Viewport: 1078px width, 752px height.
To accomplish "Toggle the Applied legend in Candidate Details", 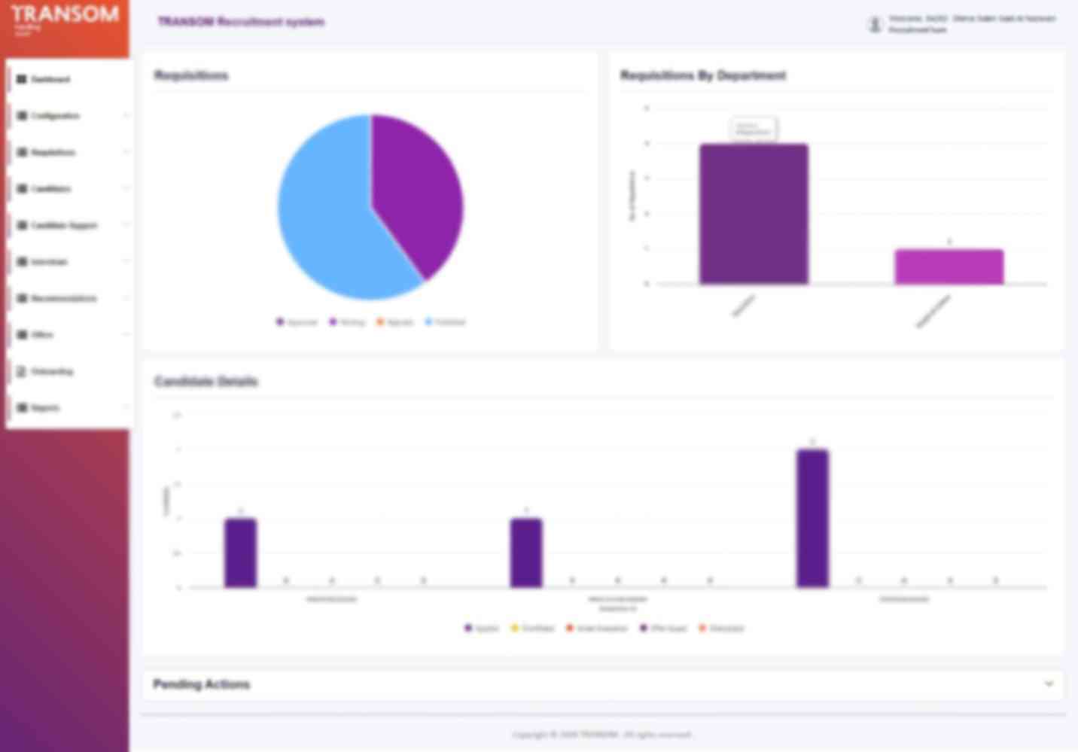I will [x=482, y=628].
